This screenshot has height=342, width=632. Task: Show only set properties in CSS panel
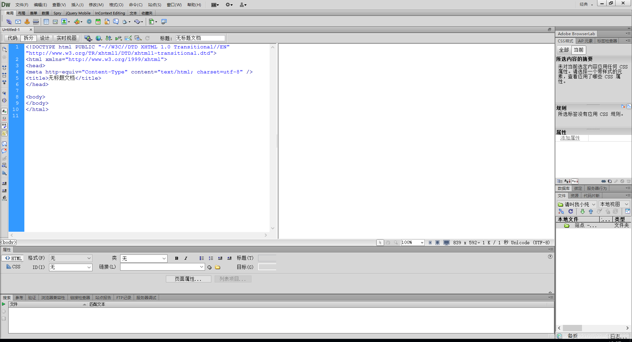click(x=575, y=181)
